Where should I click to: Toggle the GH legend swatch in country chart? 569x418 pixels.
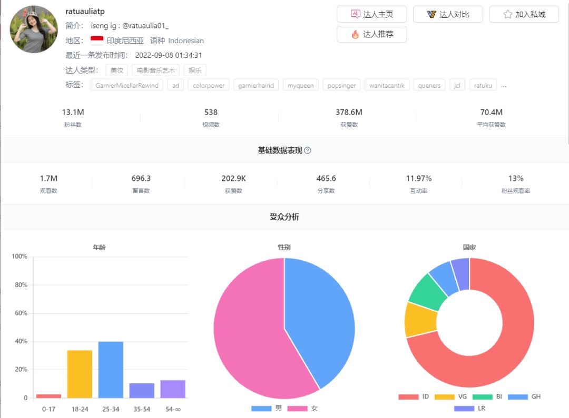pyautogui.click(x=518, y=396)
